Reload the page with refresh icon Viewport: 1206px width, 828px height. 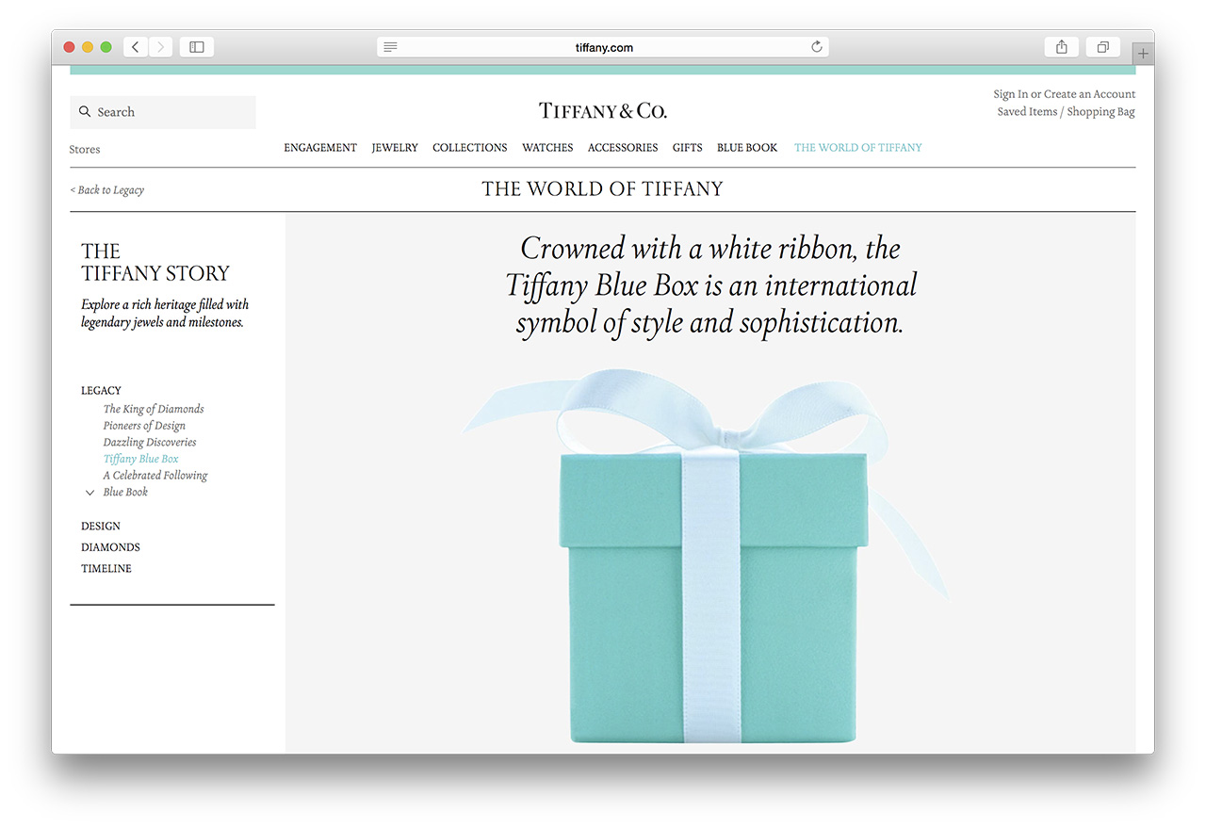[x=817, y=47]
